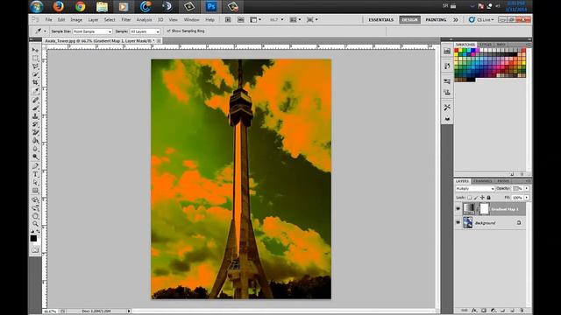The height and width of the screenshot is (315, 561).
Task: Open the Filter menu
Action: [126, 19]
